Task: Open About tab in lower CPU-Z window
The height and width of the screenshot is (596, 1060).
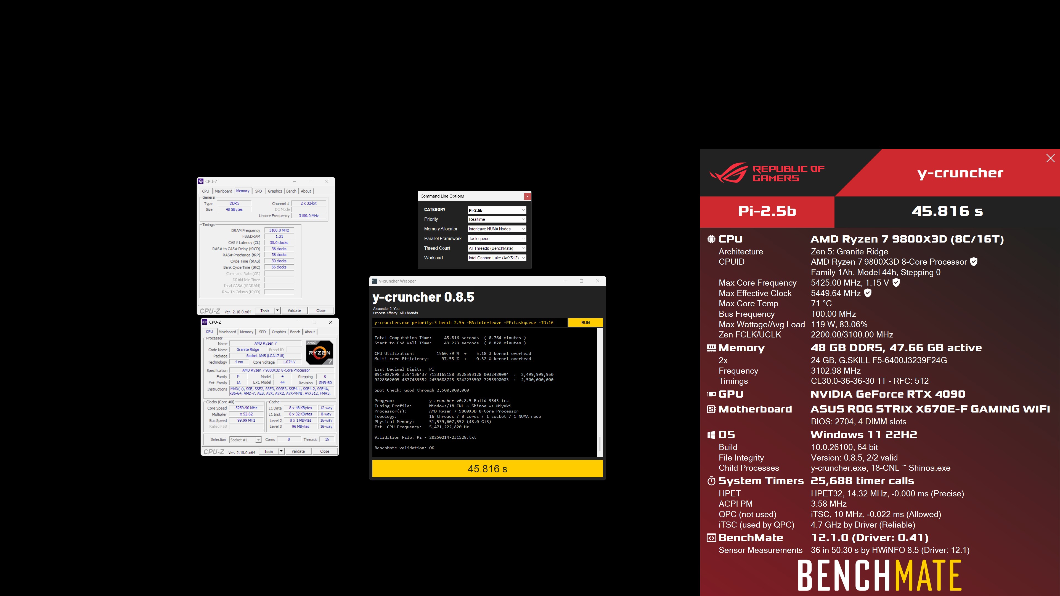Action: pos(310,332)
